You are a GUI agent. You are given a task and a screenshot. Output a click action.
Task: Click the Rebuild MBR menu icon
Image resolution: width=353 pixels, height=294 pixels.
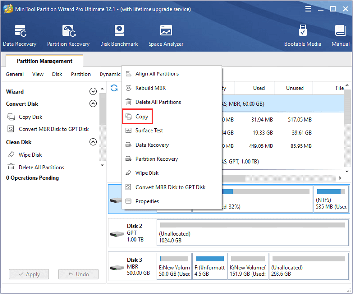(128, 88)
